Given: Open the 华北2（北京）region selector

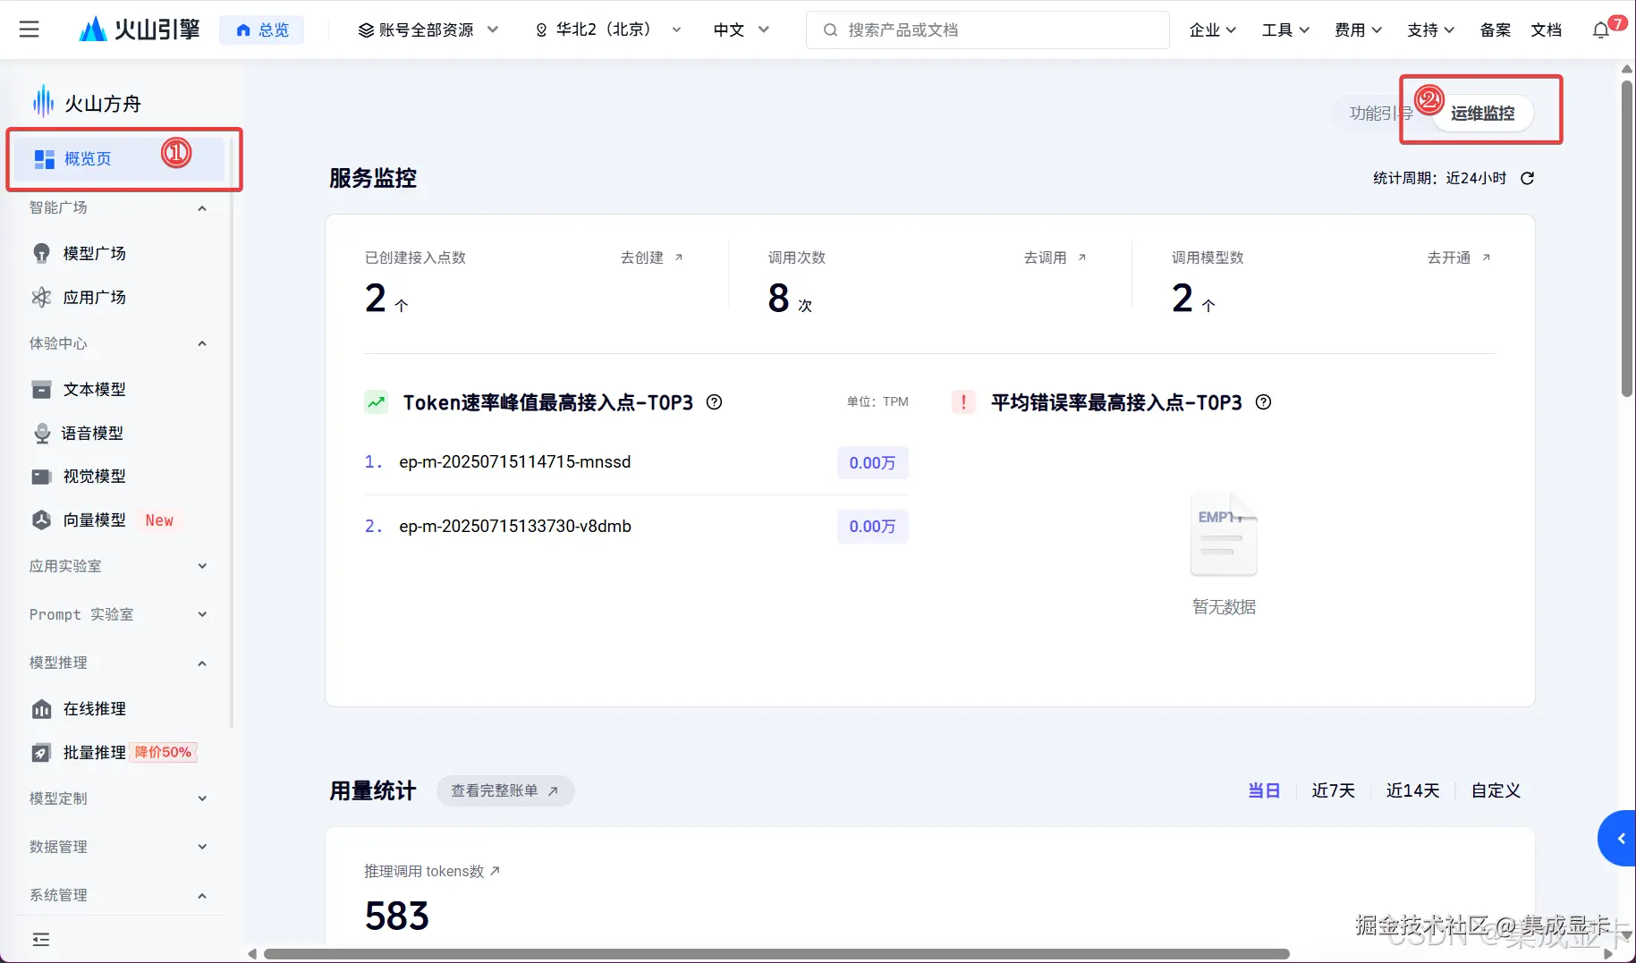Looking at the screenshot, I should click(608, 30).
